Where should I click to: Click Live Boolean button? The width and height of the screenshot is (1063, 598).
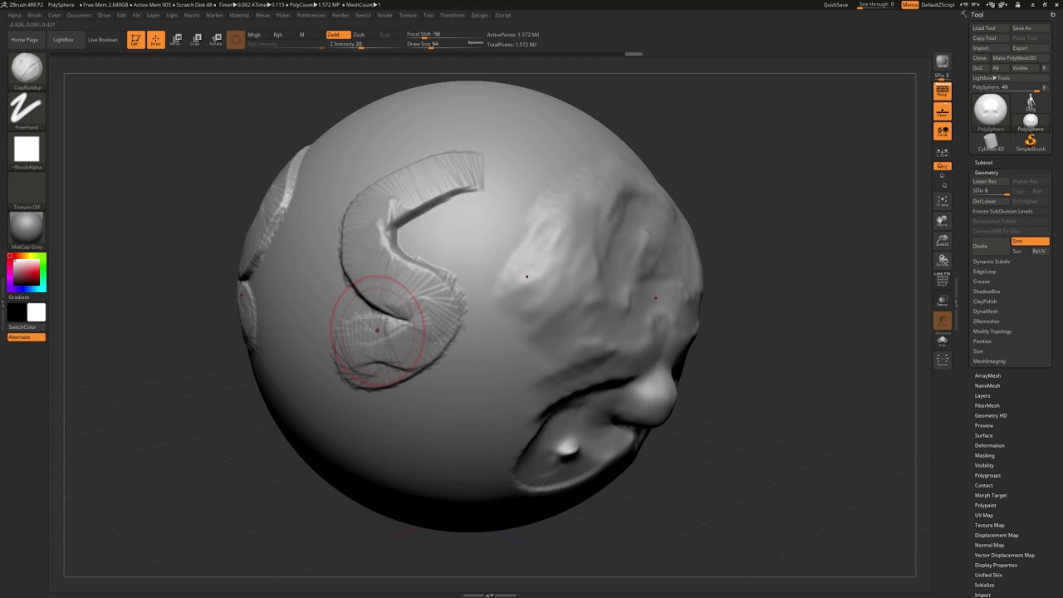(103, 40)
